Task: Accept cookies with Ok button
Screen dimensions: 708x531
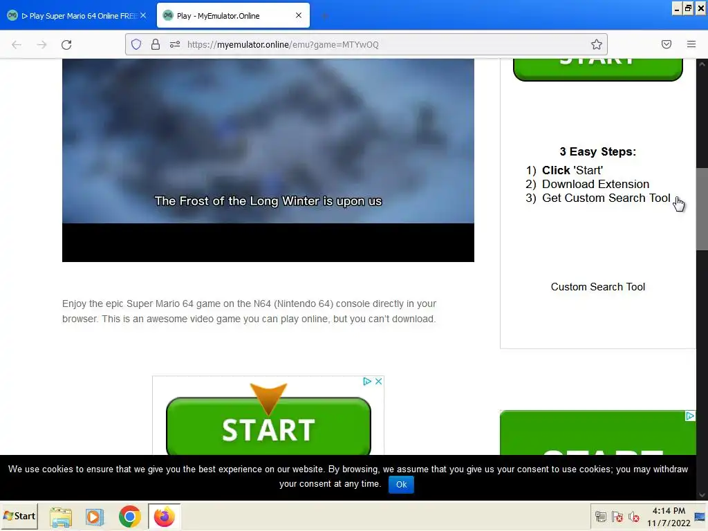Action: (401, 485)
